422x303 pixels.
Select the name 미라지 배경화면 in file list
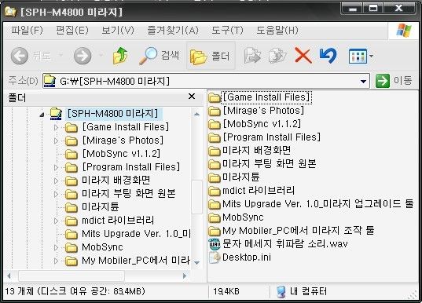(256, 150)
